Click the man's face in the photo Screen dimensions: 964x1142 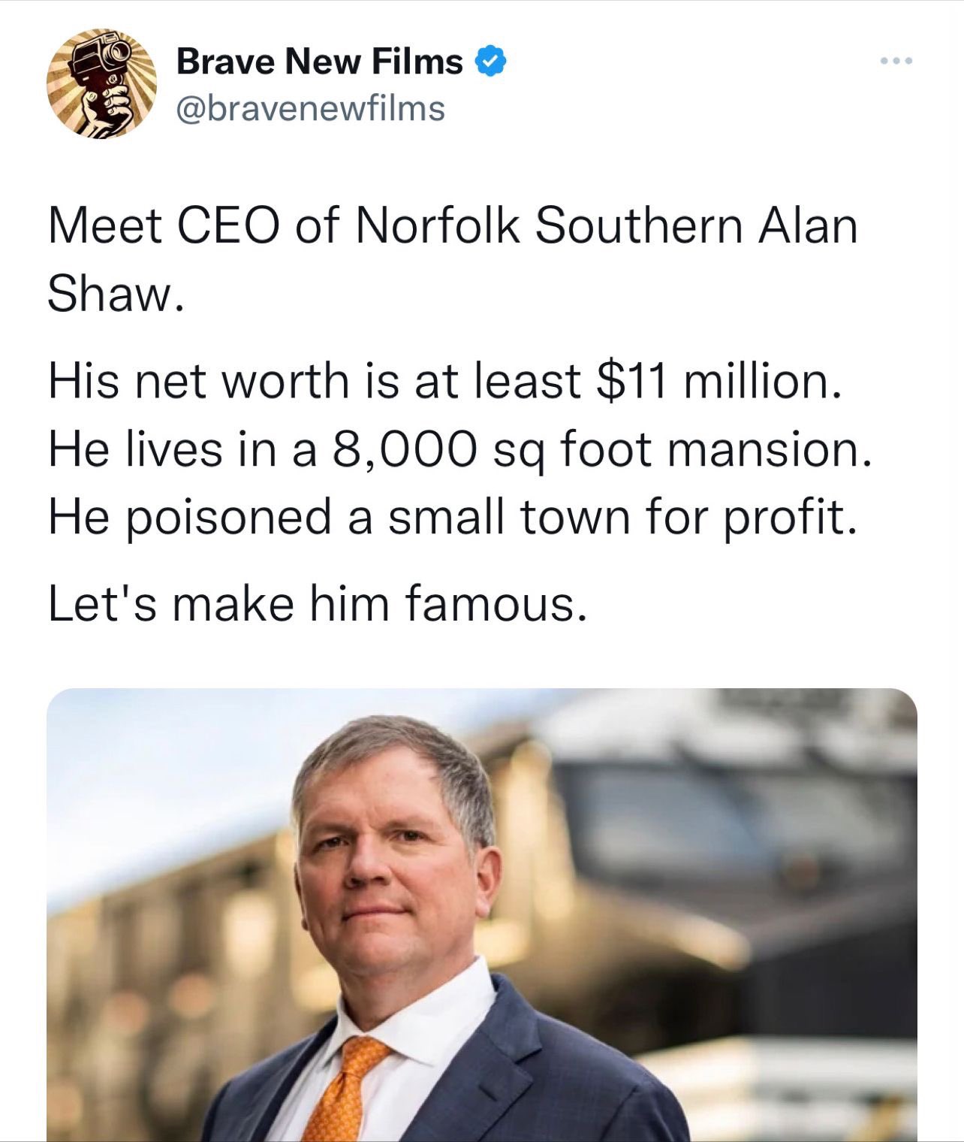(x=394, y=864)
